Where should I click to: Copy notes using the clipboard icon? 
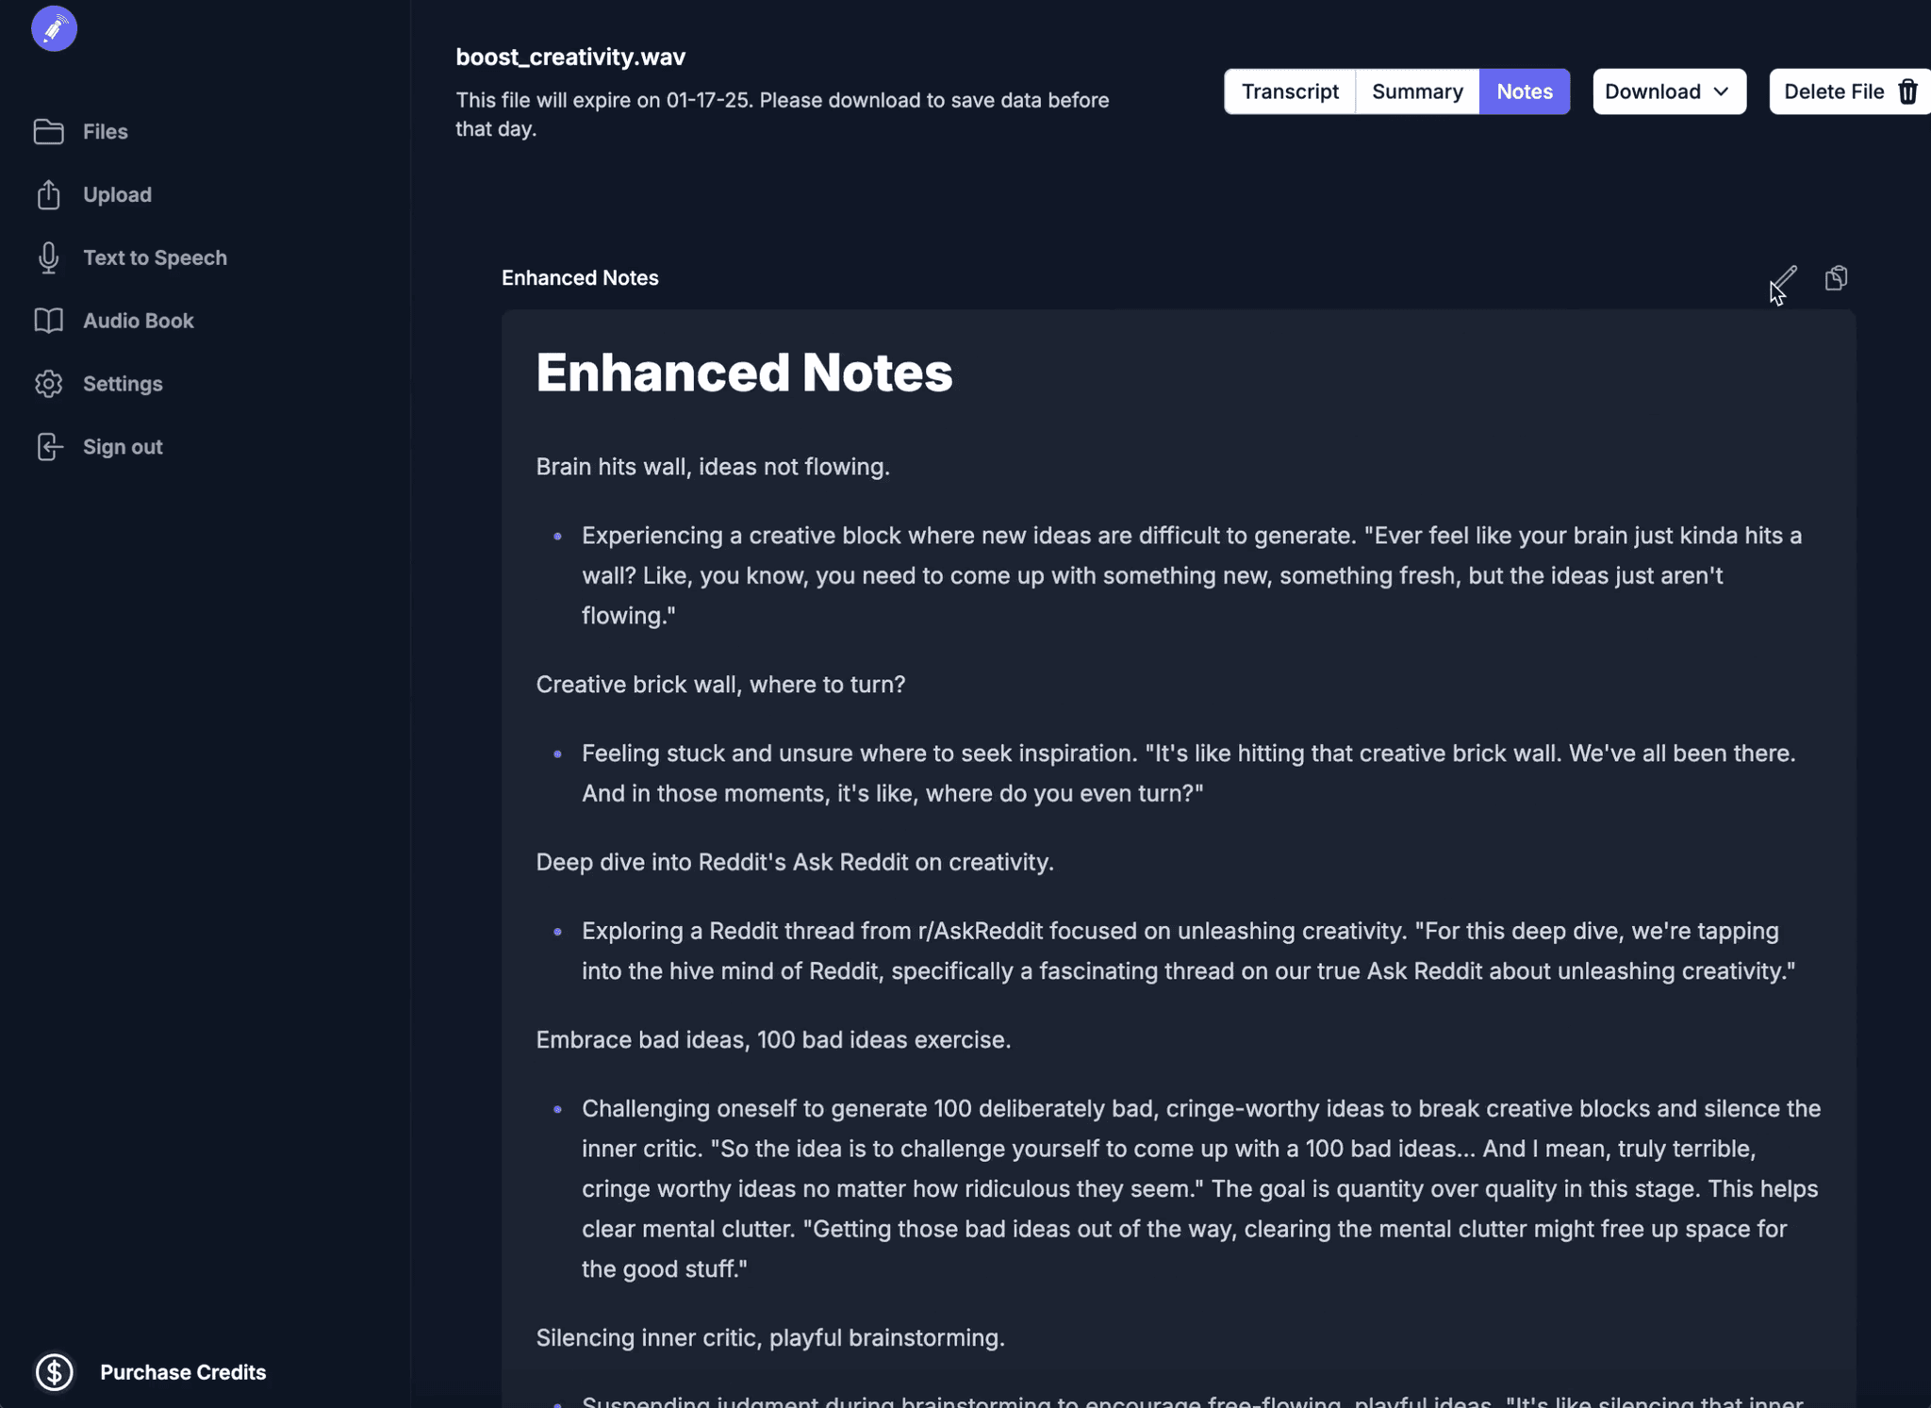[1836, 277]
